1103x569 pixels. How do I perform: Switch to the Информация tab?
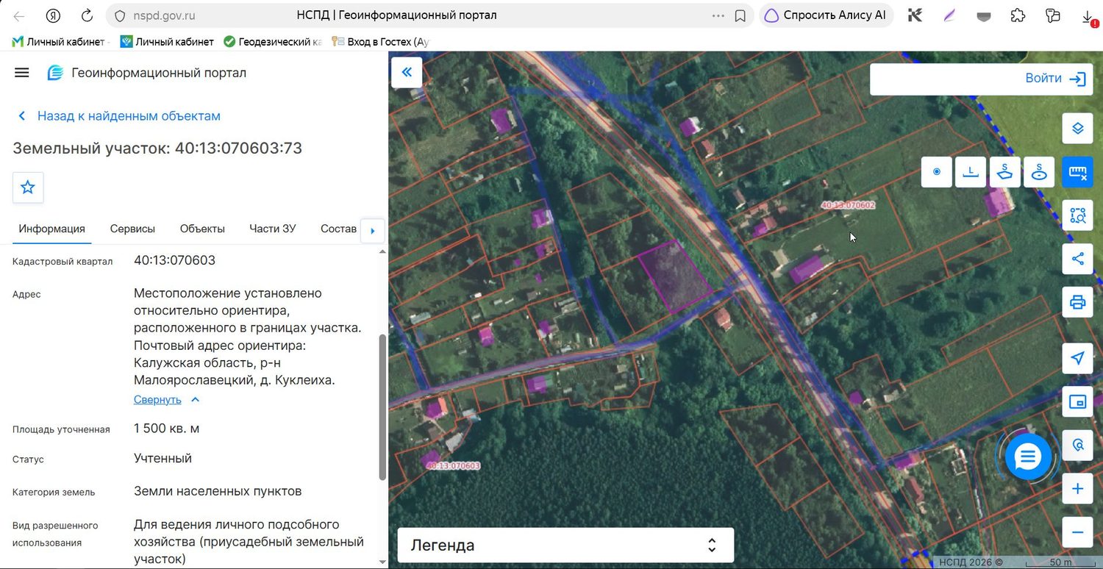(52, 229)
